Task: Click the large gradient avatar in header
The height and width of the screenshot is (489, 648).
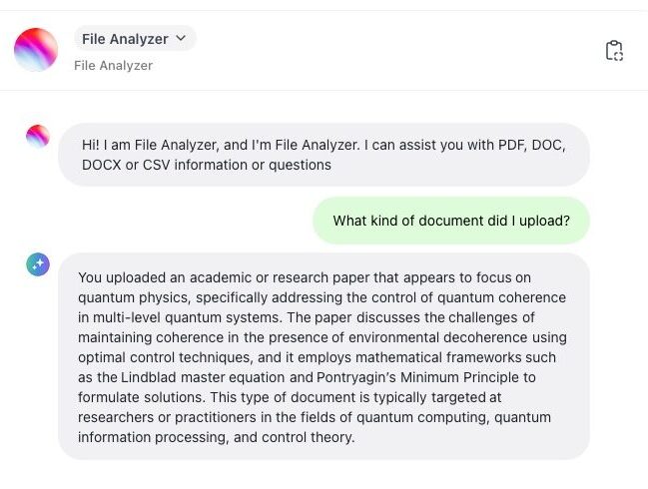Action: tap(36, 50)
